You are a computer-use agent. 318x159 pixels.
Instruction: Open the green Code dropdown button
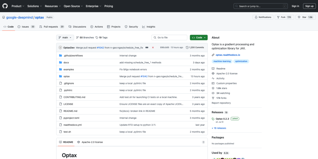[198, 38]
